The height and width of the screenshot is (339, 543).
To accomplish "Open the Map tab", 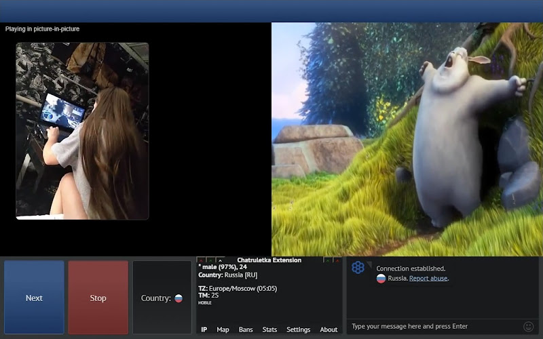I will click(x=223, y=330).
